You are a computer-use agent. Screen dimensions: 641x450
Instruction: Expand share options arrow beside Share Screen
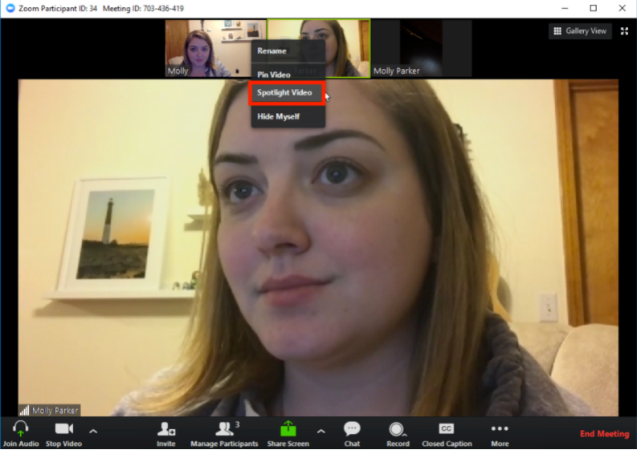[321, 431]
